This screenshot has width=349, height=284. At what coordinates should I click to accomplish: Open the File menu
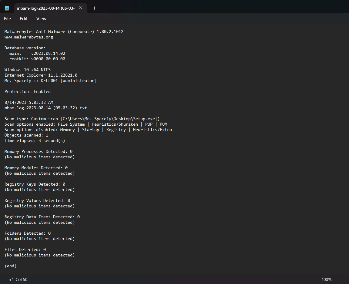(7, 19)
